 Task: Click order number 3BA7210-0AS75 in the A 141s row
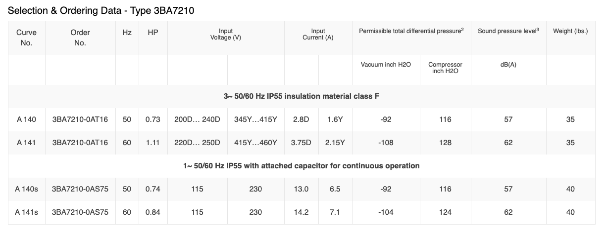(80, 212)
